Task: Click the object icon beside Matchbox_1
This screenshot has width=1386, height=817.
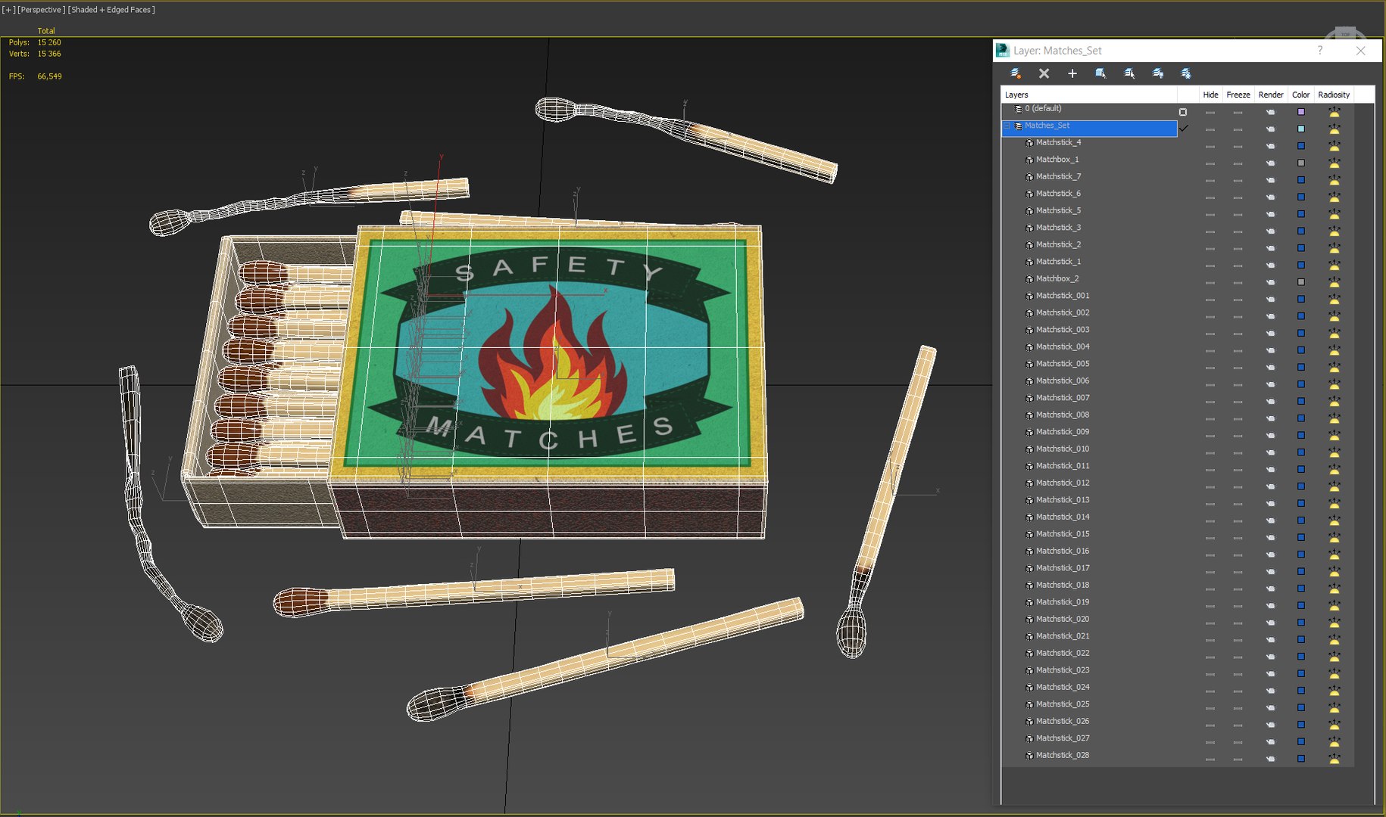Action: click(1029, 160)
